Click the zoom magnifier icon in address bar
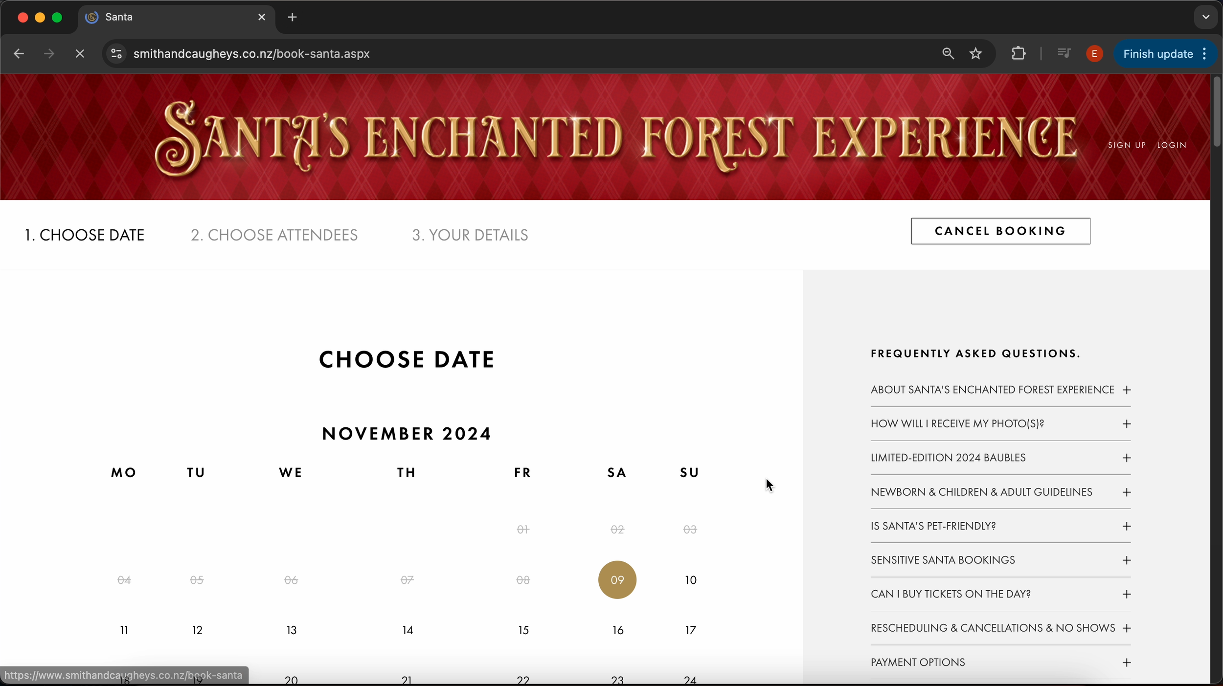 click(948, 54)
